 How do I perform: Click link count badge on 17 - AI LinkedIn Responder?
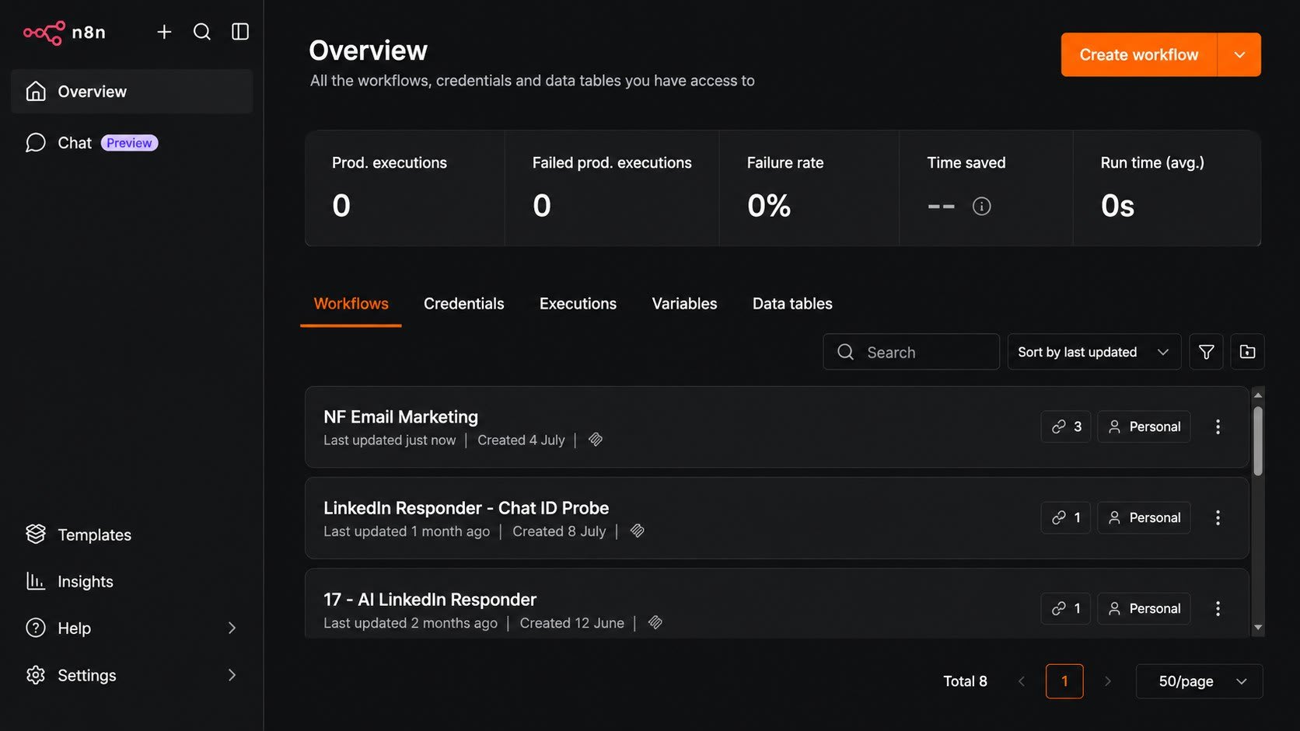(x=1066, y=608)
